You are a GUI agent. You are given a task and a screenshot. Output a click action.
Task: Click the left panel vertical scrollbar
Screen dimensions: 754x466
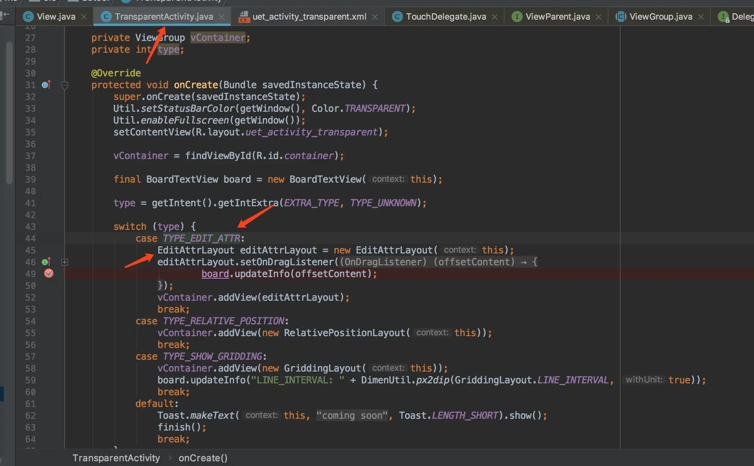(x=9, y=113)
